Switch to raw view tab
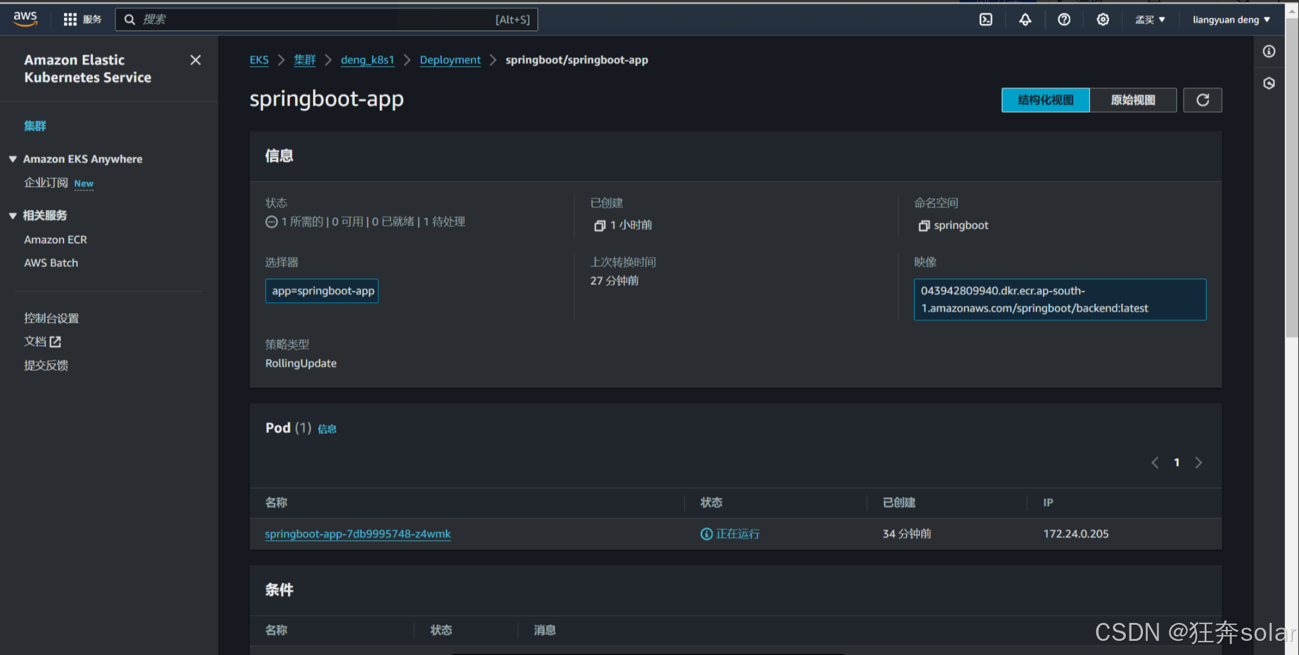1299x655 pixels. pos(1133,100)
